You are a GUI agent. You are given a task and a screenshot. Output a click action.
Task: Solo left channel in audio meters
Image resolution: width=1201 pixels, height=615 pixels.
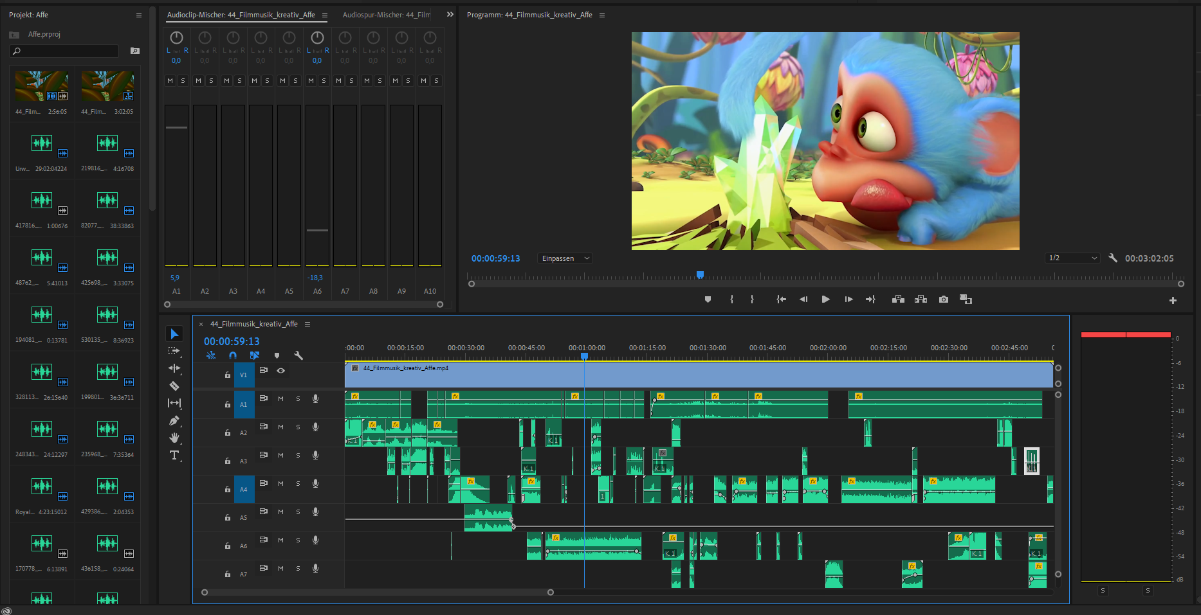pyautogui.click(x=1103, y=590)
